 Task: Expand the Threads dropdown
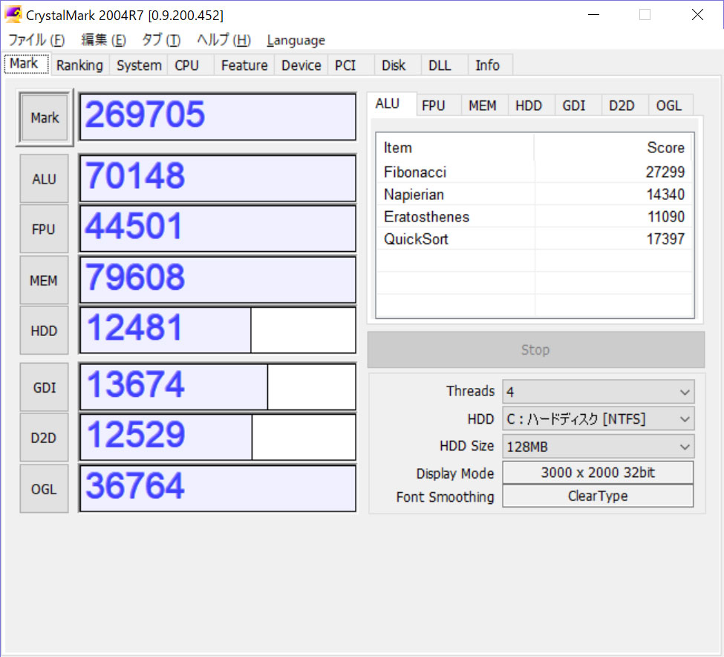click(x=599, y=392)
